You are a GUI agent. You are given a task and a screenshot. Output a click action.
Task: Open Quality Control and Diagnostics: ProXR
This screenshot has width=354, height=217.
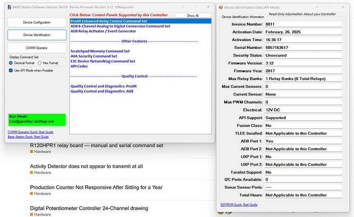click(104, 86)
